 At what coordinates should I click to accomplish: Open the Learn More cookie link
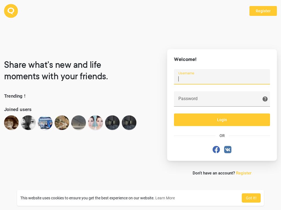click(x=165, y=198)
